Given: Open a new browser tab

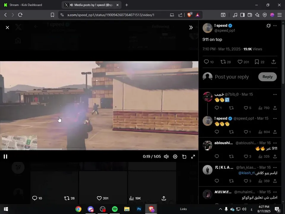Looking at the screenshot, I should coord(127,5).
